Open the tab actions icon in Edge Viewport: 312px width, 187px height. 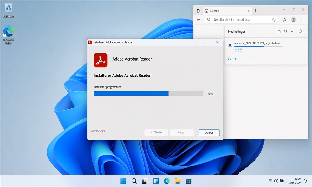coord(198,11)
